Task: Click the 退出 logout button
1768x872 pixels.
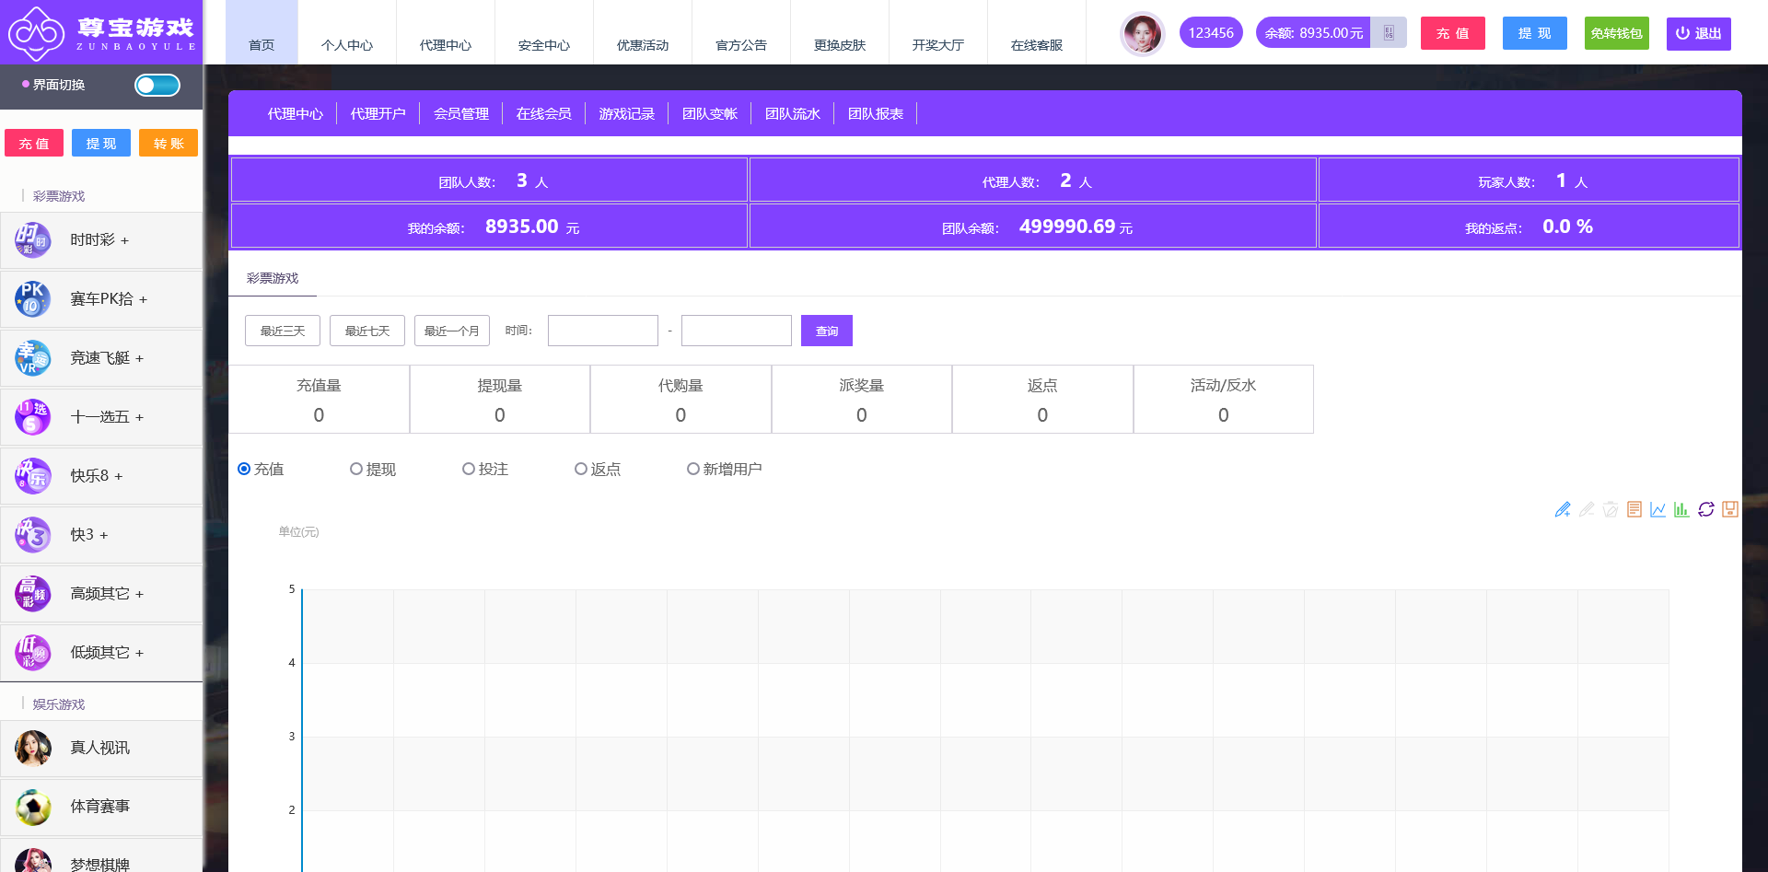Action: 1698,33
